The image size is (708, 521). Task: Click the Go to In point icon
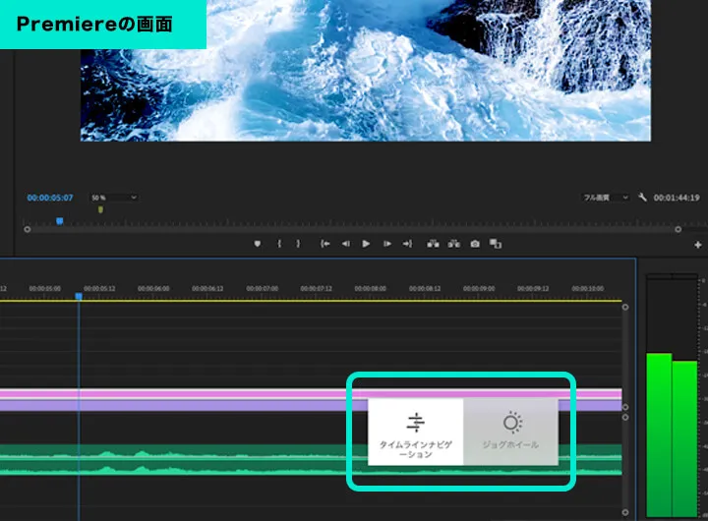(x=325, y=244)
